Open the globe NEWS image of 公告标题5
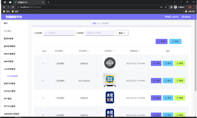 (110, 63)
